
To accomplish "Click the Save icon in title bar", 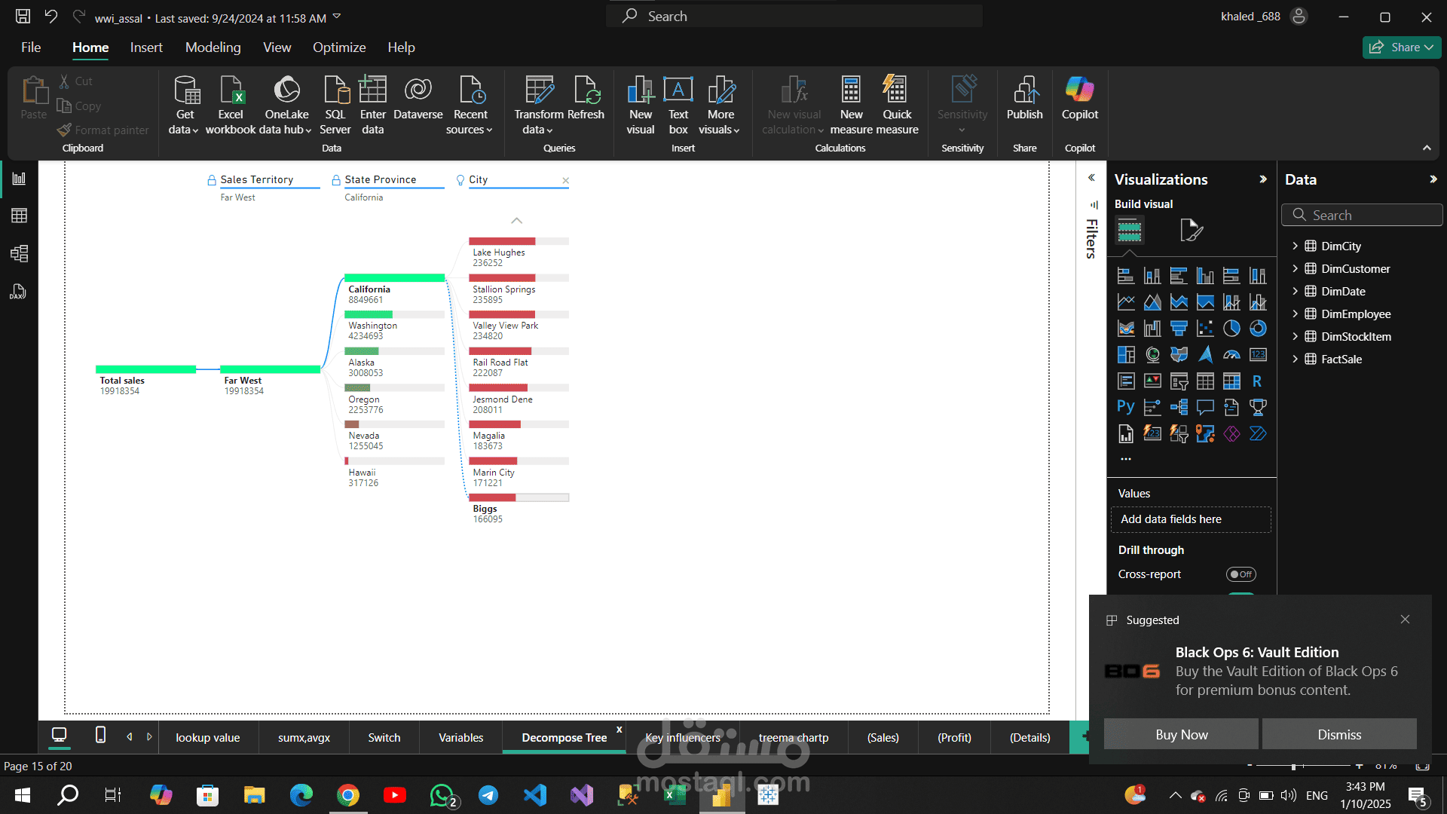I will (23, 17).
